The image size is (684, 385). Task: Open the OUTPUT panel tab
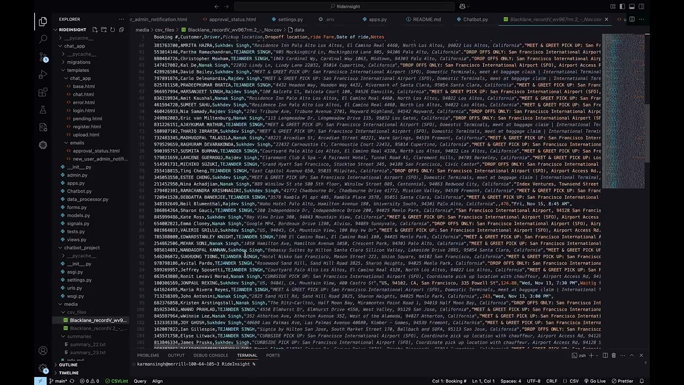pyautogui.click(x=176, y=355)
